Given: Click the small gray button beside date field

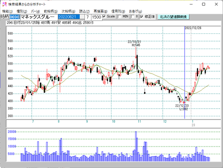Looking at the screenshot, I should [x=82, y=17].
